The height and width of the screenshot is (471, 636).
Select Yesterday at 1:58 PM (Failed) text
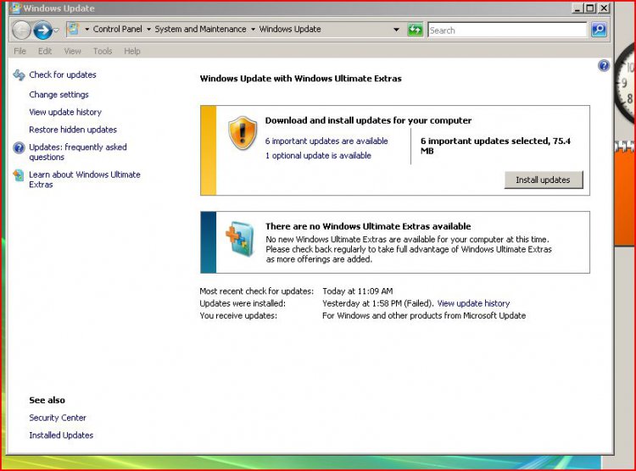coord(378,303)
